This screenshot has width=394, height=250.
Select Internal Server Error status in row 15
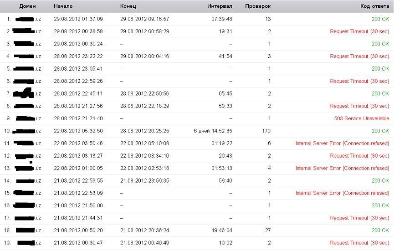point(342,193)
